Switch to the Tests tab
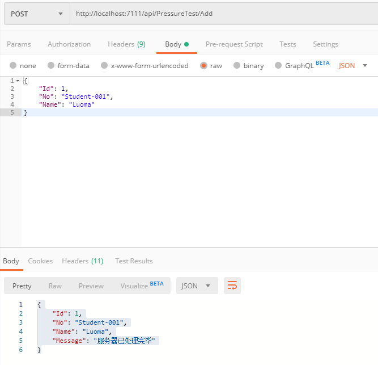 pos(287,44)
